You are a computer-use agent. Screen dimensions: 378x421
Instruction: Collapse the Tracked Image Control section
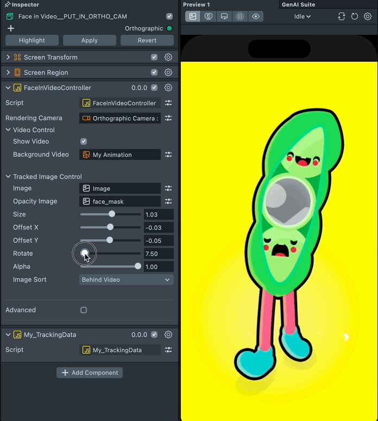pos(8,176)
